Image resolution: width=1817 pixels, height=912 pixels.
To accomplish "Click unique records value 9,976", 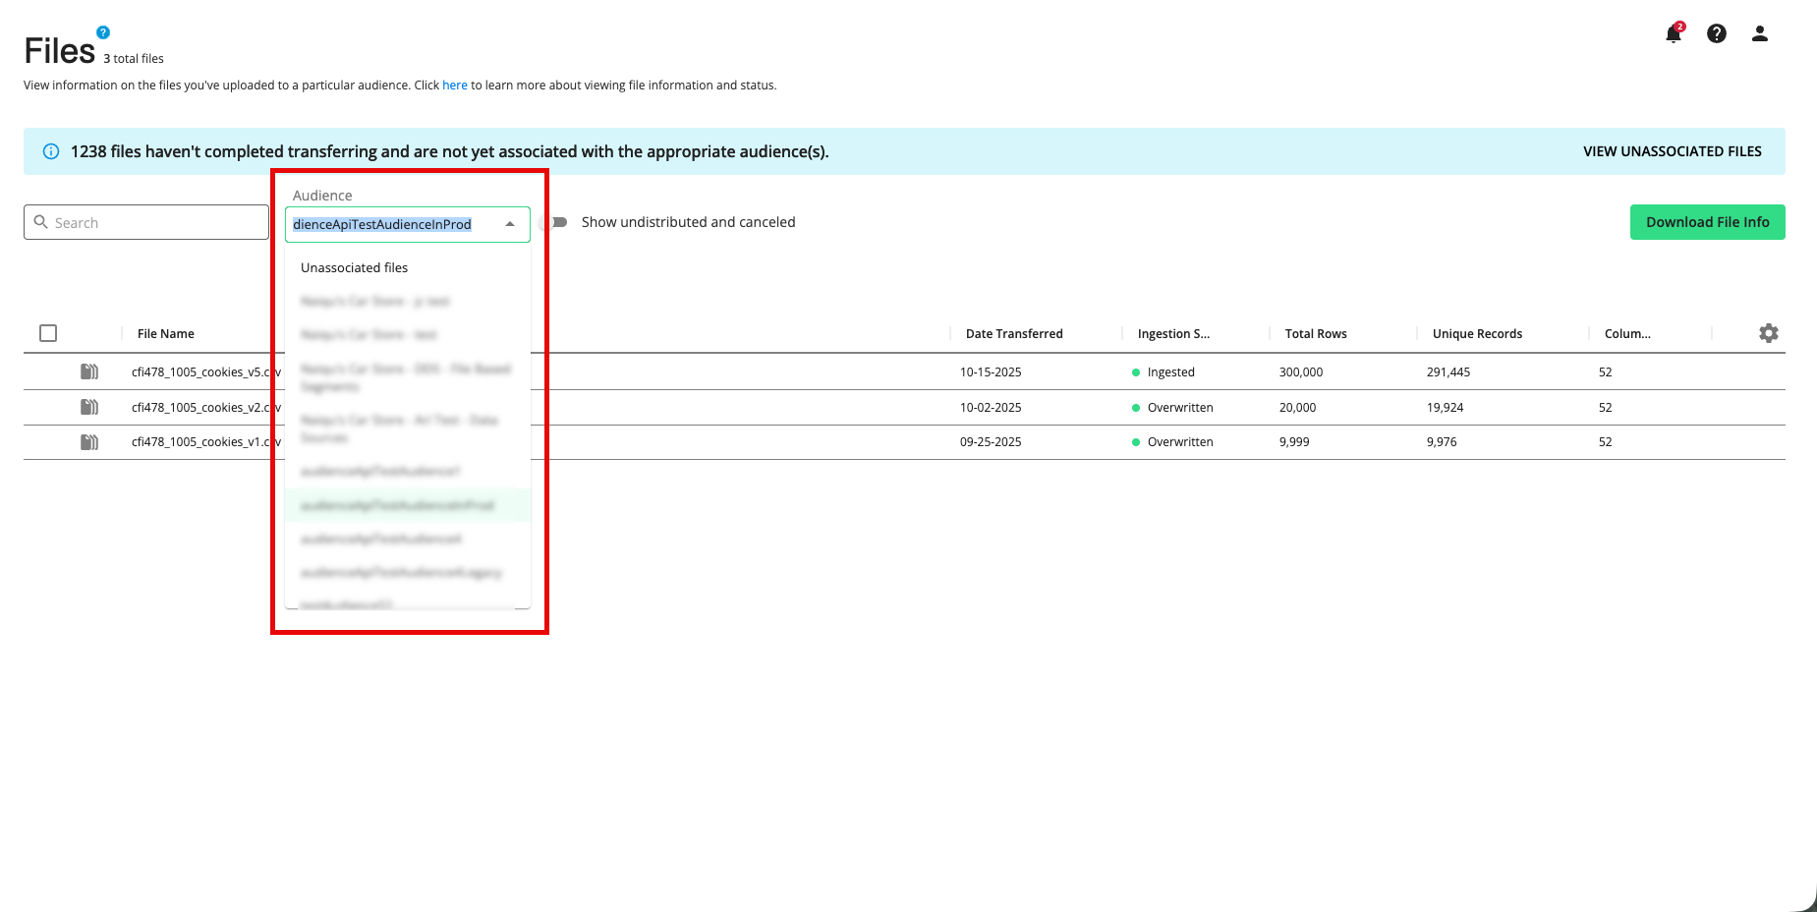I will 1442,442.
